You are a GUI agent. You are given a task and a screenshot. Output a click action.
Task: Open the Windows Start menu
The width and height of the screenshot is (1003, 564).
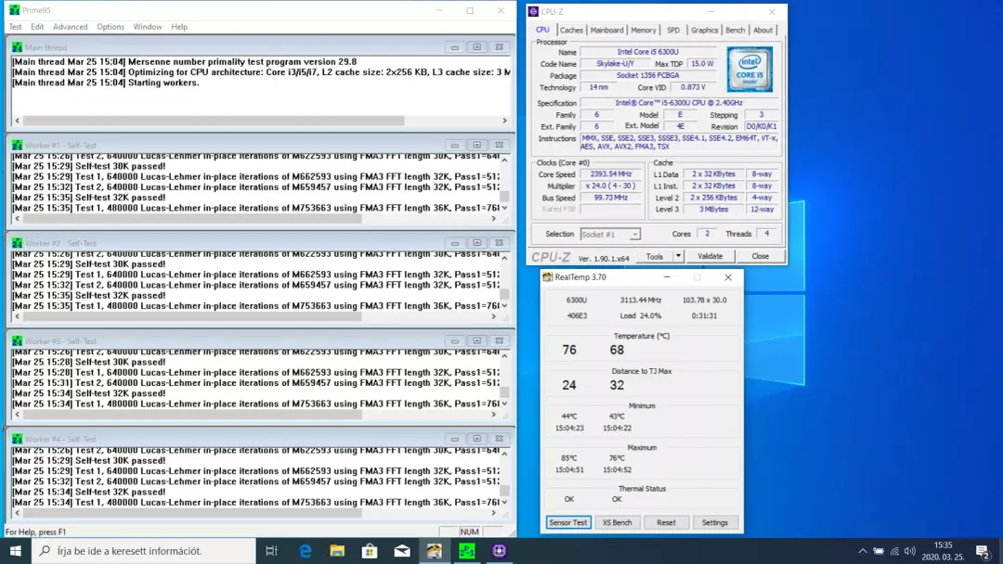coord(16,551)
